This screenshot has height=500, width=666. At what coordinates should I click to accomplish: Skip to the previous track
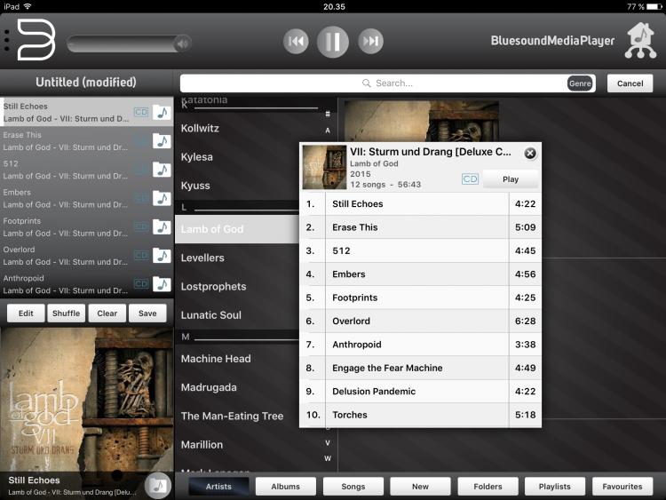click(296, 41)
